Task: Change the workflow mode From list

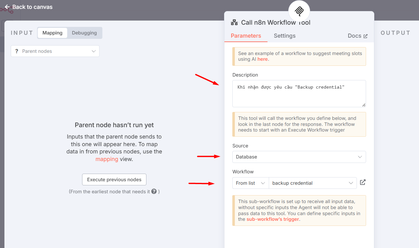Action: (250, 183)
